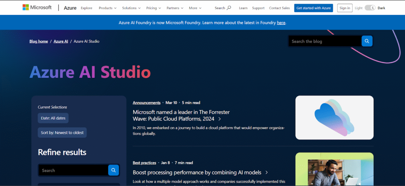This screenshot has height=186, width=405.
Task: Expand the Solutions dropdown menu
Action: (131, 8)
